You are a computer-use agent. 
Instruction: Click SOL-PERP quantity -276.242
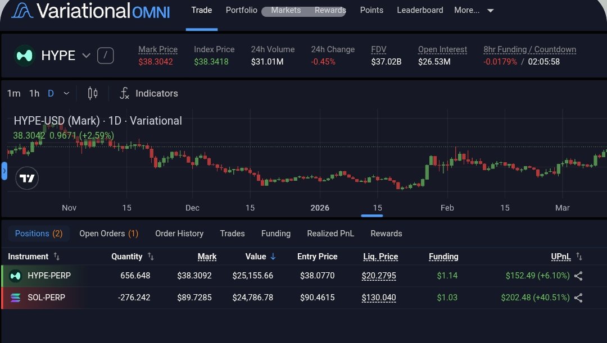click(x=134, y=298)
